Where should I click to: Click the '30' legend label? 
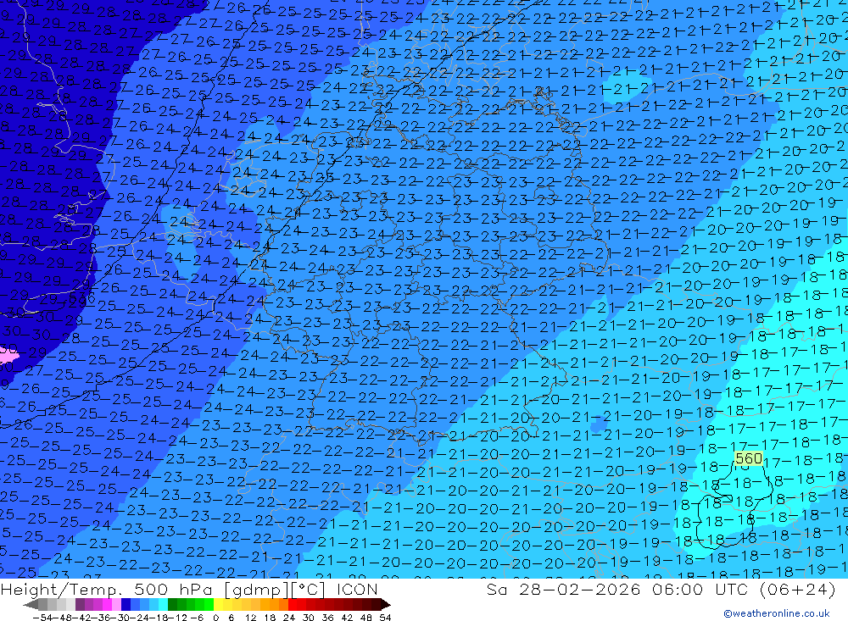tap(308, 618)
